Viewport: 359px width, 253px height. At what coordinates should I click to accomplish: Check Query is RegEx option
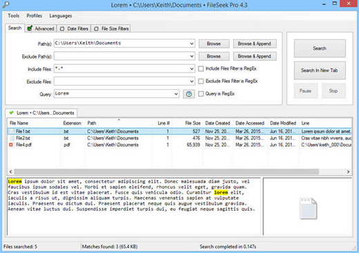point(201,94)
